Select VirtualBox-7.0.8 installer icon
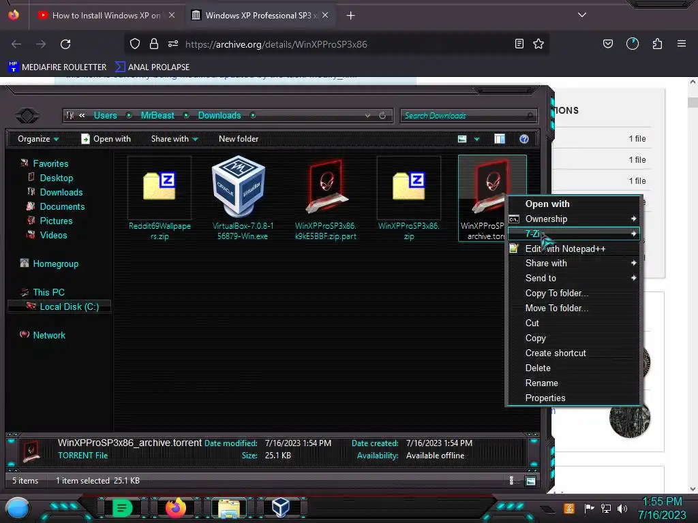Image resolution: width=698 pixels, height=523 pixels. tap(239, 185)
